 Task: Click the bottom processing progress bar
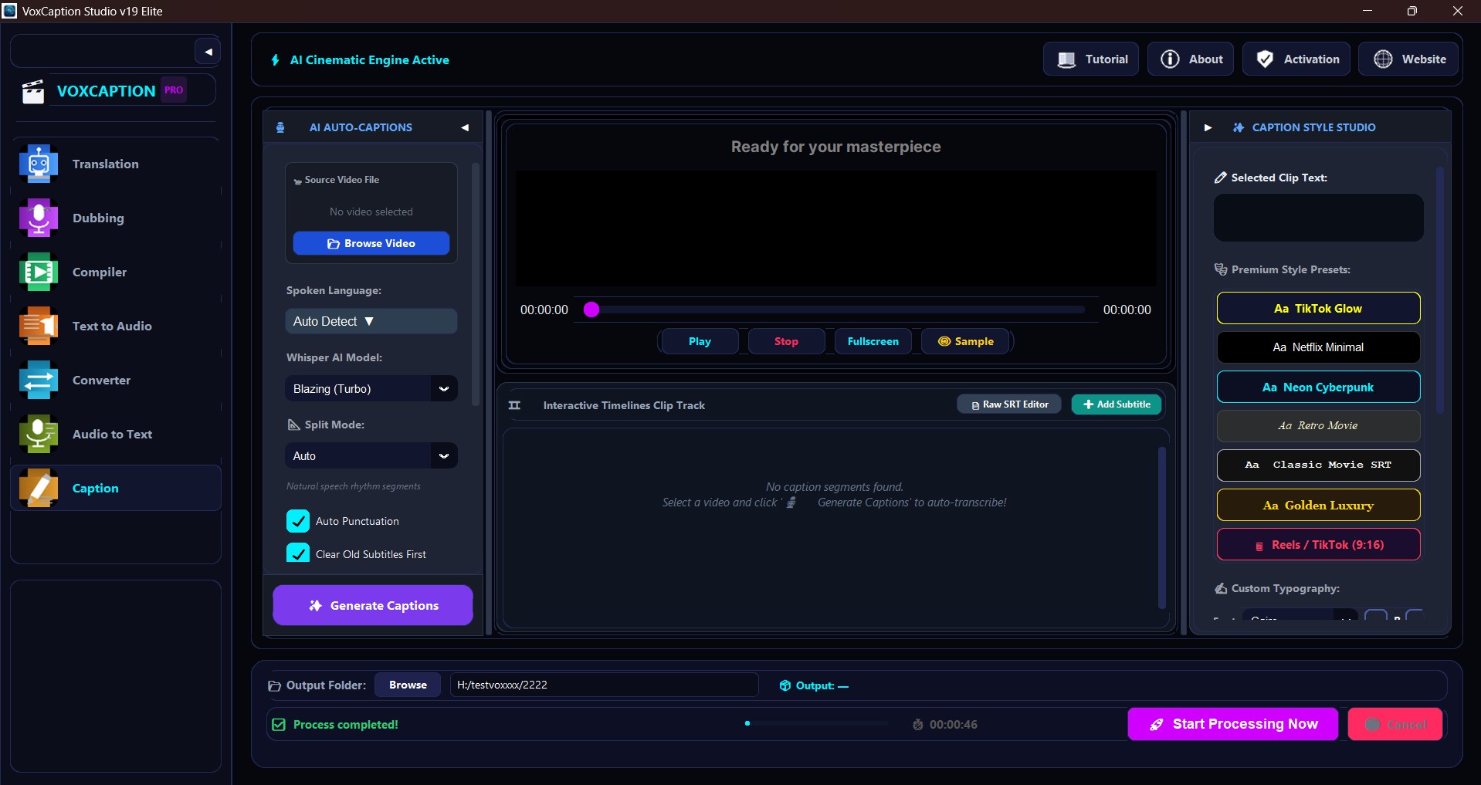coord(817,724)
